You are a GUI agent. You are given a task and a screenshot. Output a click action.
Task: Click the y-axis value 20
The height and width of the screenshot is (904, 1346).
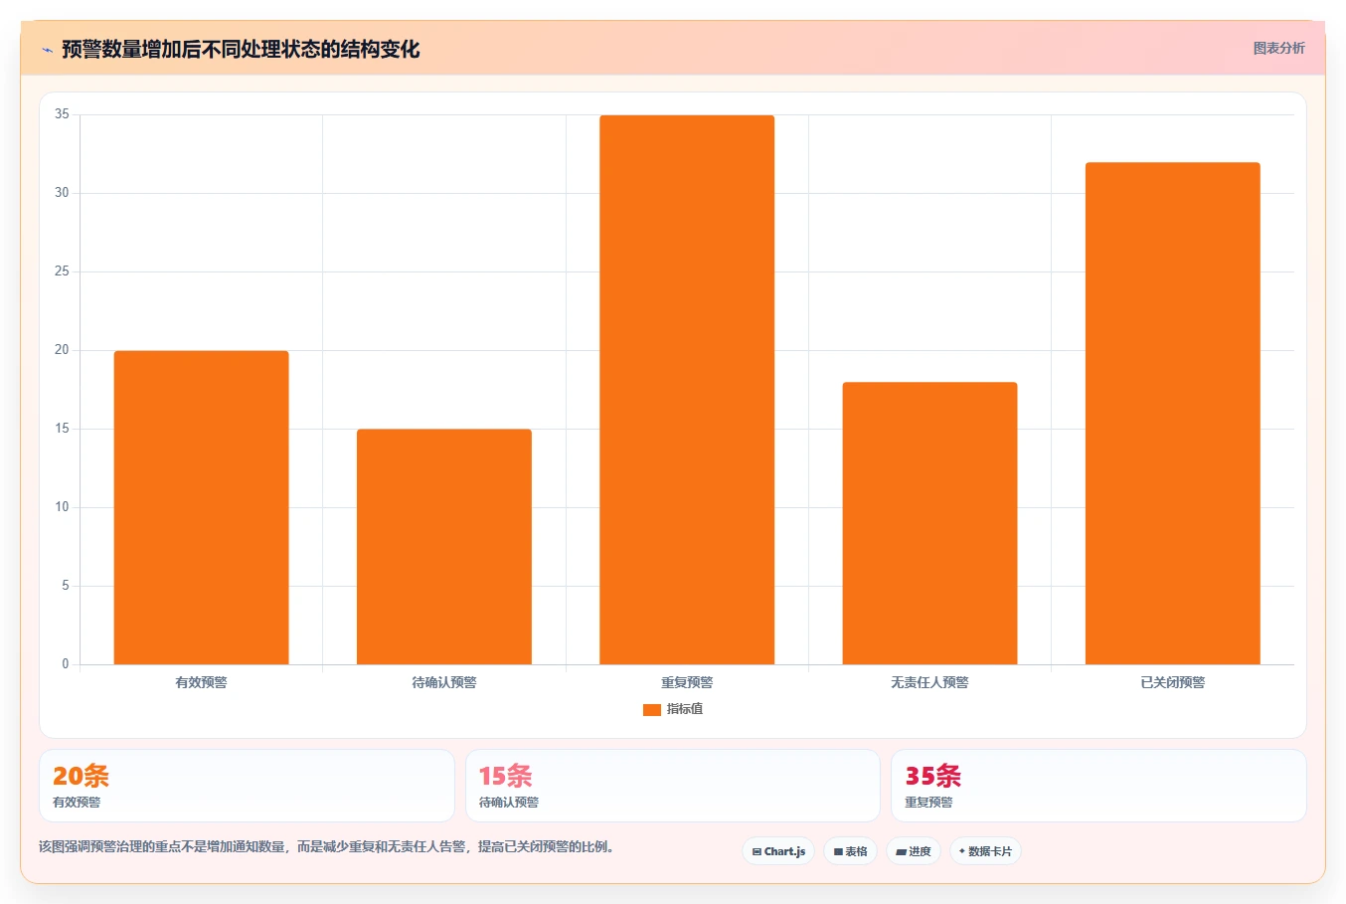coord(62,350)
